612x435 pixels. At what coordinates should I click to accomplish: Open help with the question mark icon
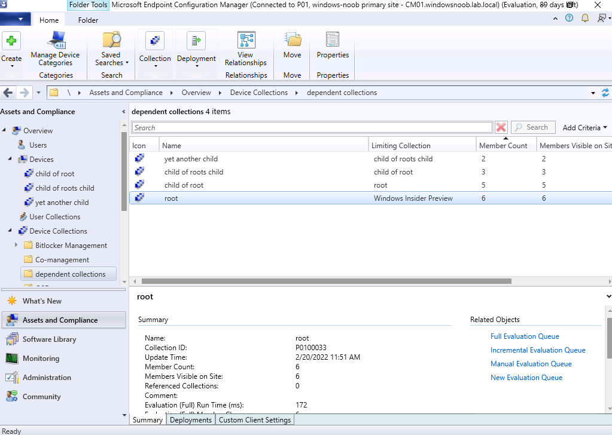coord(569,18)
